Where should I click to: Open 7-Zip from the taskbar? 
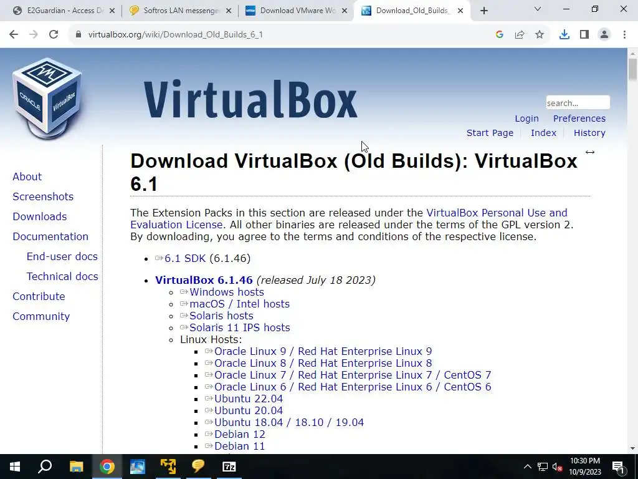point(229,467)
